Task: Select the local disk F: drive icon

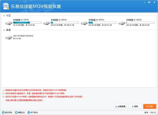Action: point(122,23)
